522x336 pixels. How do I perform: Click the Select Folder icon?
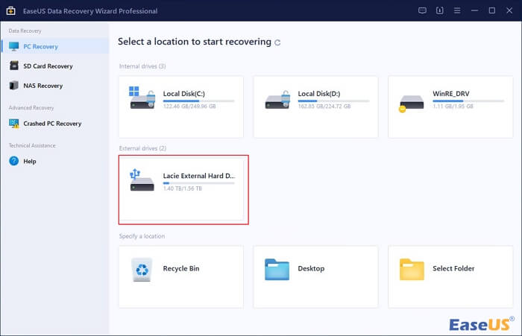pos(411,269)
